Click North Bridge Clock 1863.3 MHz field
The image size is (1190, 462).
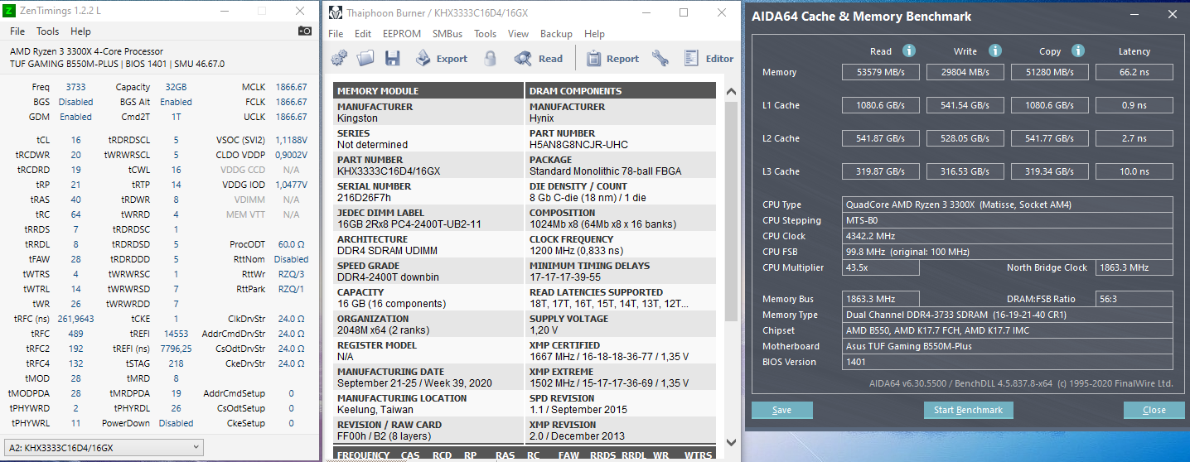1134,267
